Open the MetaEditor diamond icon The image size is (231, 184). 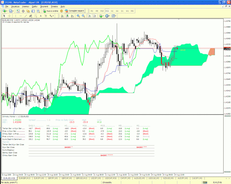pyautogui.click(x=62, y=11)
